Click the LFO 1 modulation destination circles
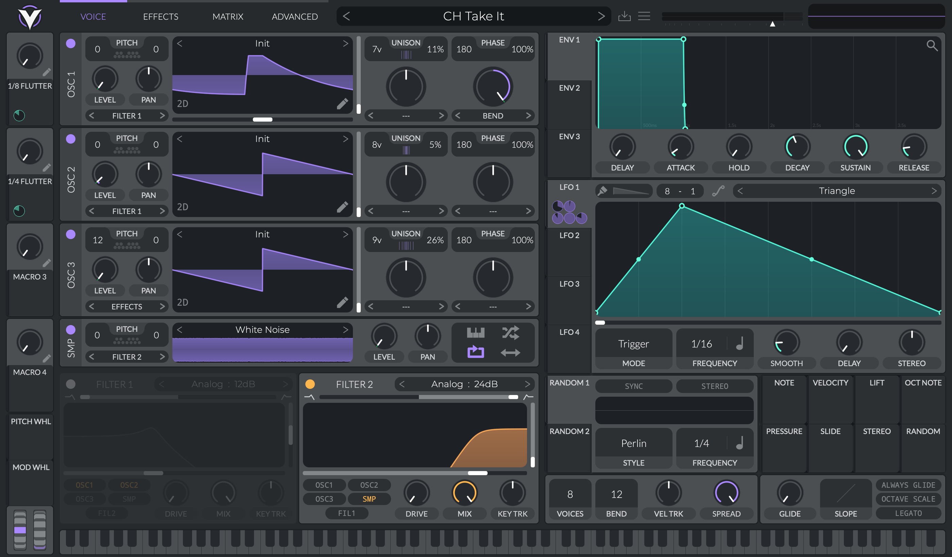Viewport: 952px width, 557px height. [x=569, y=212]
